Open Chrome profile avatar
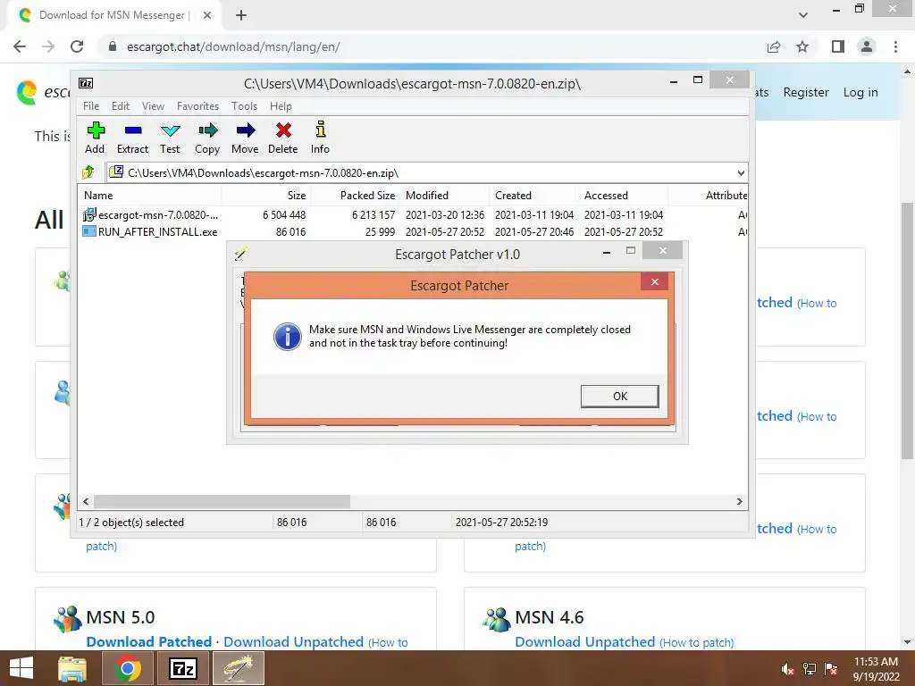Viewport: 915px width, 686px height. click(867, 46)
